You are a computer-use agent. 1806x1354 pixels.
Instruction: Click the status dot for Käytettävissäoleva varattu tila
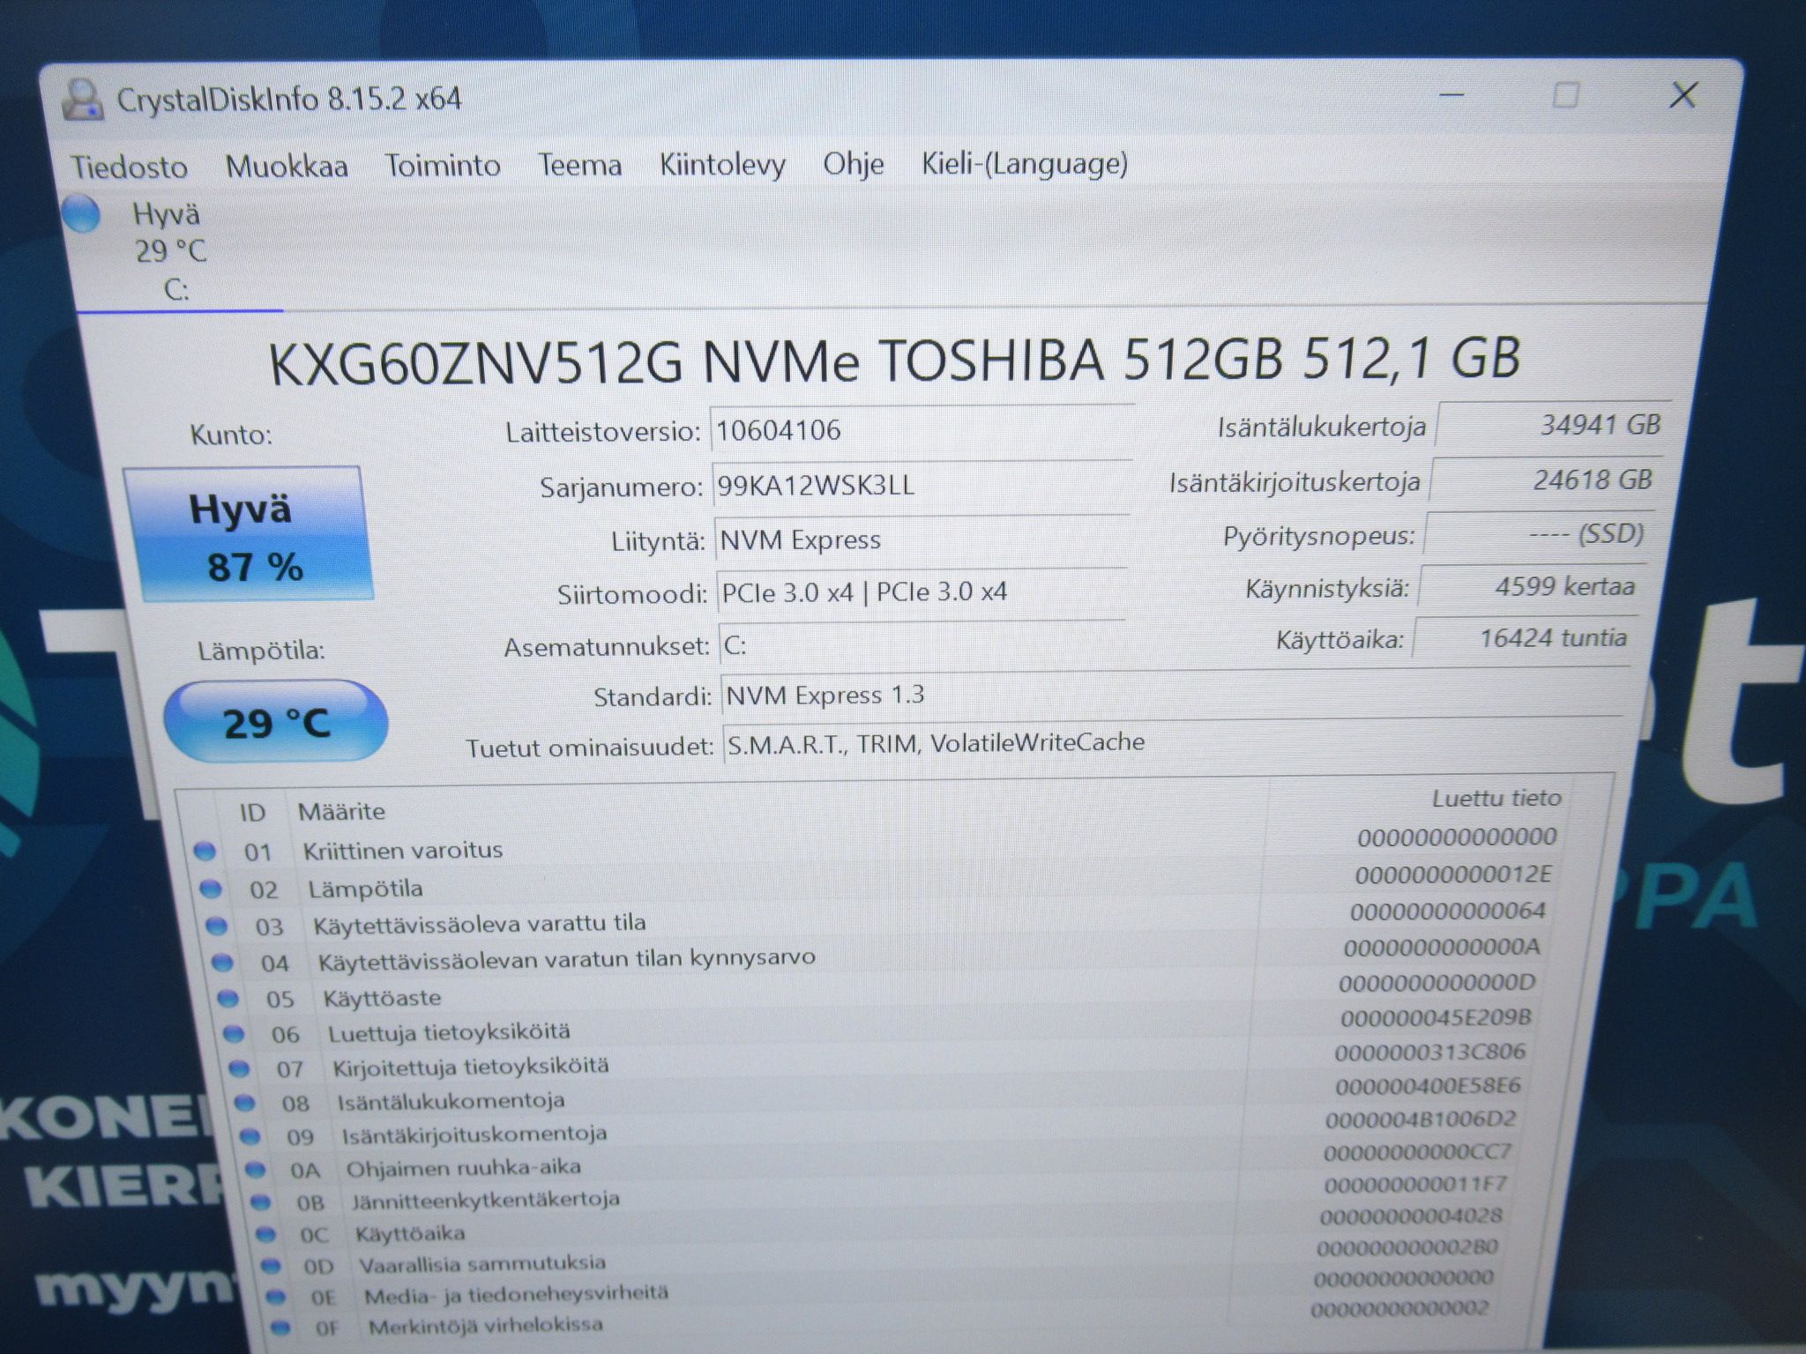pos(216,926)
